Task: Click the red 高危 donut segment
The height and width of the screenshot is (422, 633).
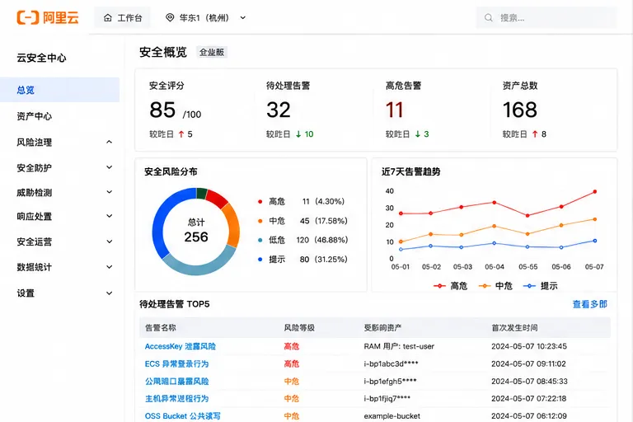Action: click(217, 198)
